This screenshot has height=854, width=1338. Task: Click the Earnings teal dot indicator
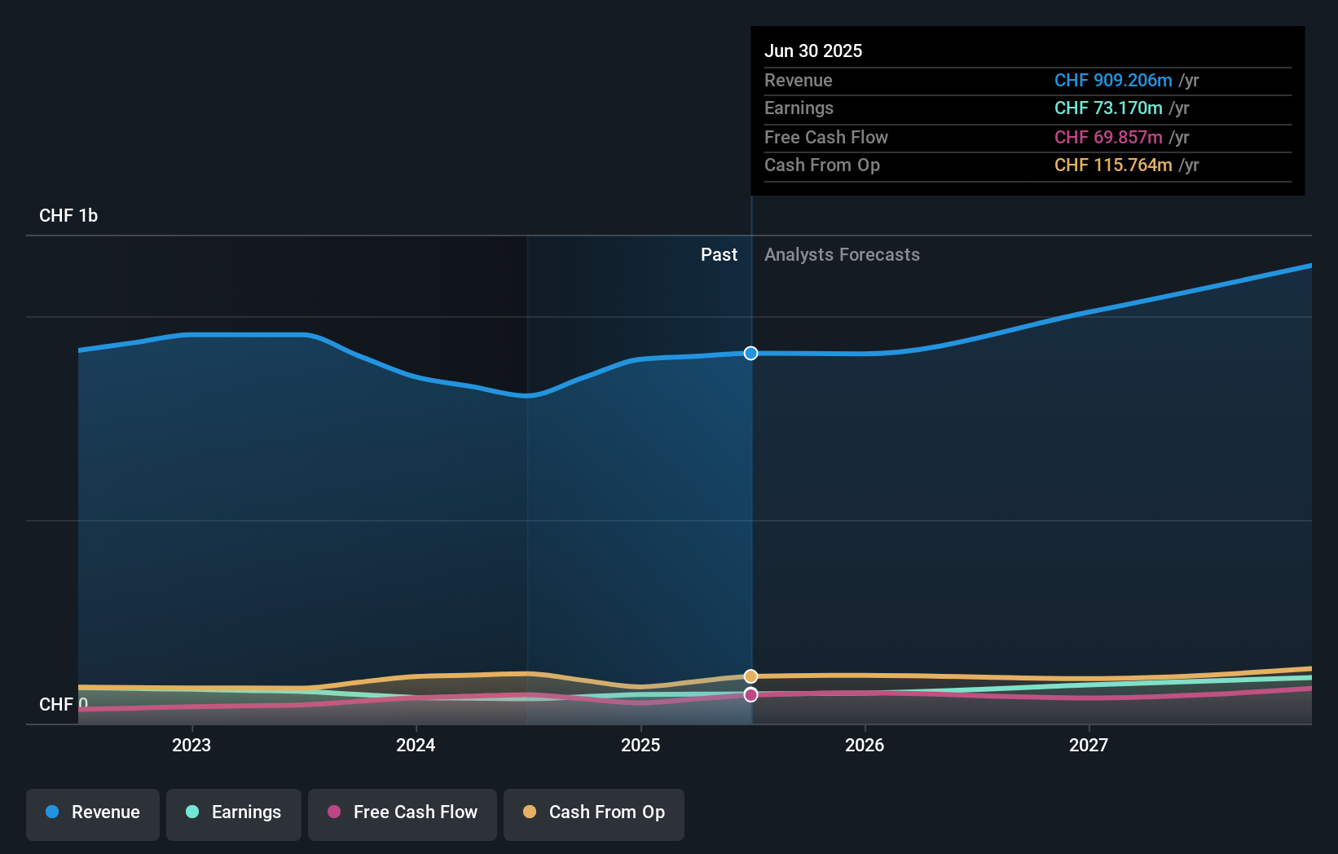(x=191, y=812)
